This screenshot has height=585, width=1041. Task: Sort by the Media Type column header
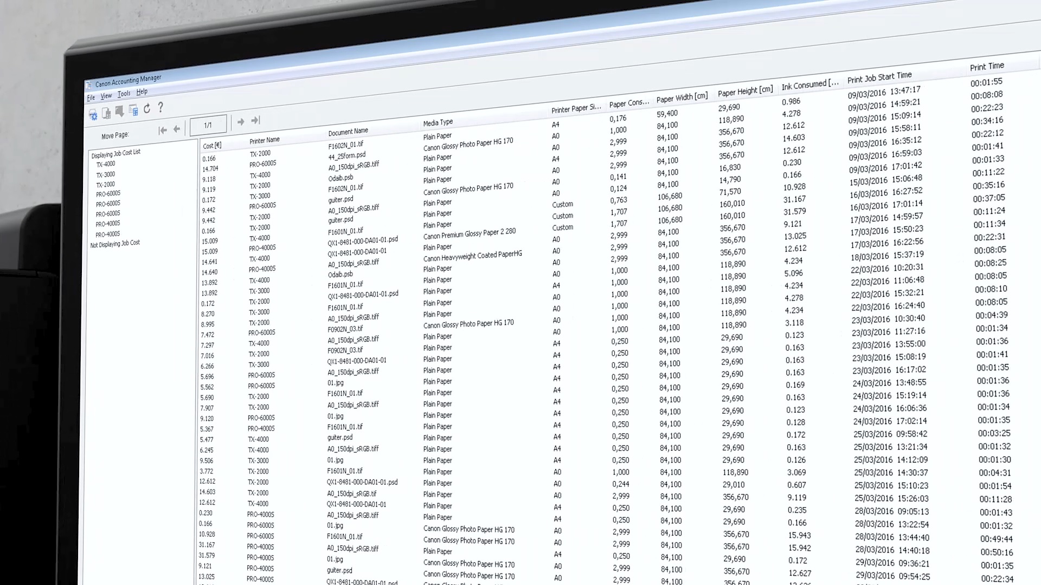coord(438,123)
